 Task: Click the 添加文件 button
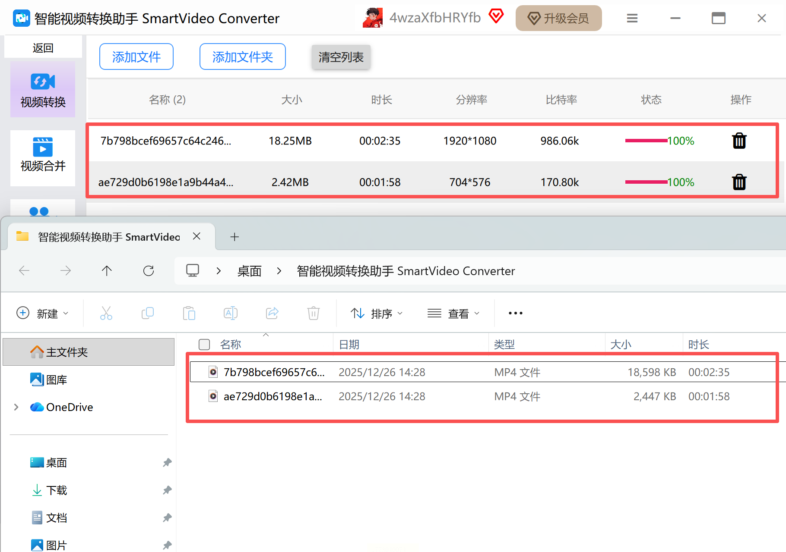(x=136, y=56)
